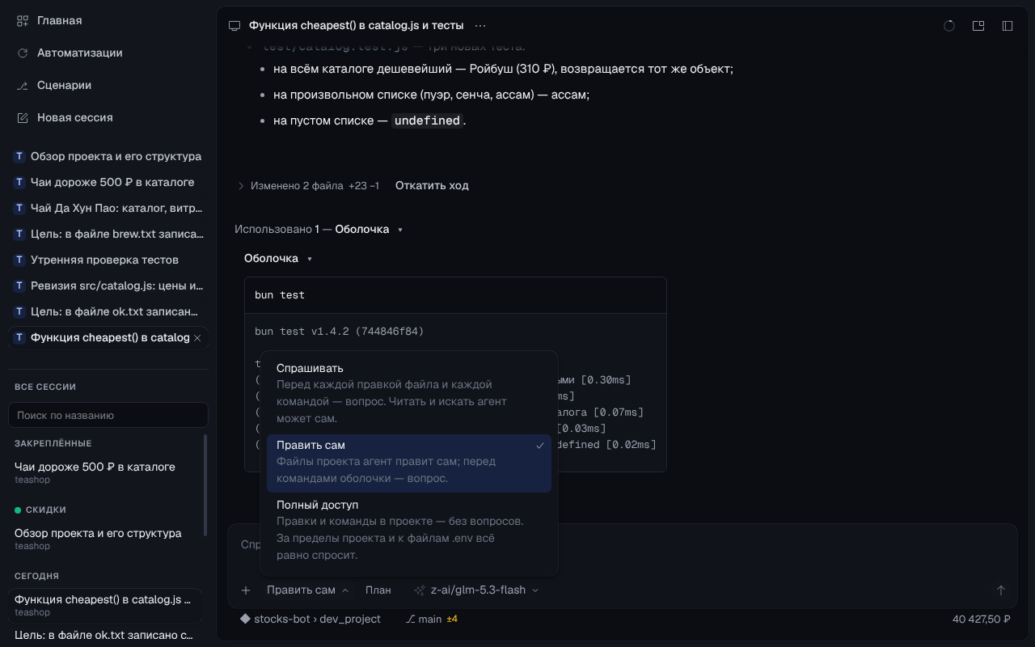Send message with the up-arrow button

[1001, 590]
